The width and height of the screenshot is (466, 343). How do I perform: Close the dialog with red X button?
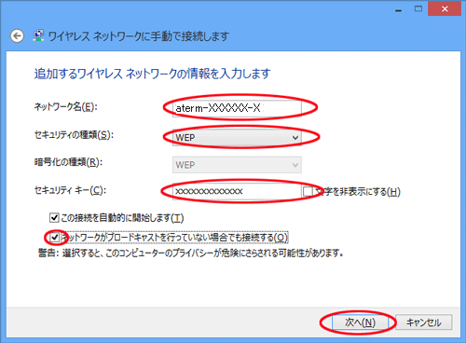[x=445, y=8]
